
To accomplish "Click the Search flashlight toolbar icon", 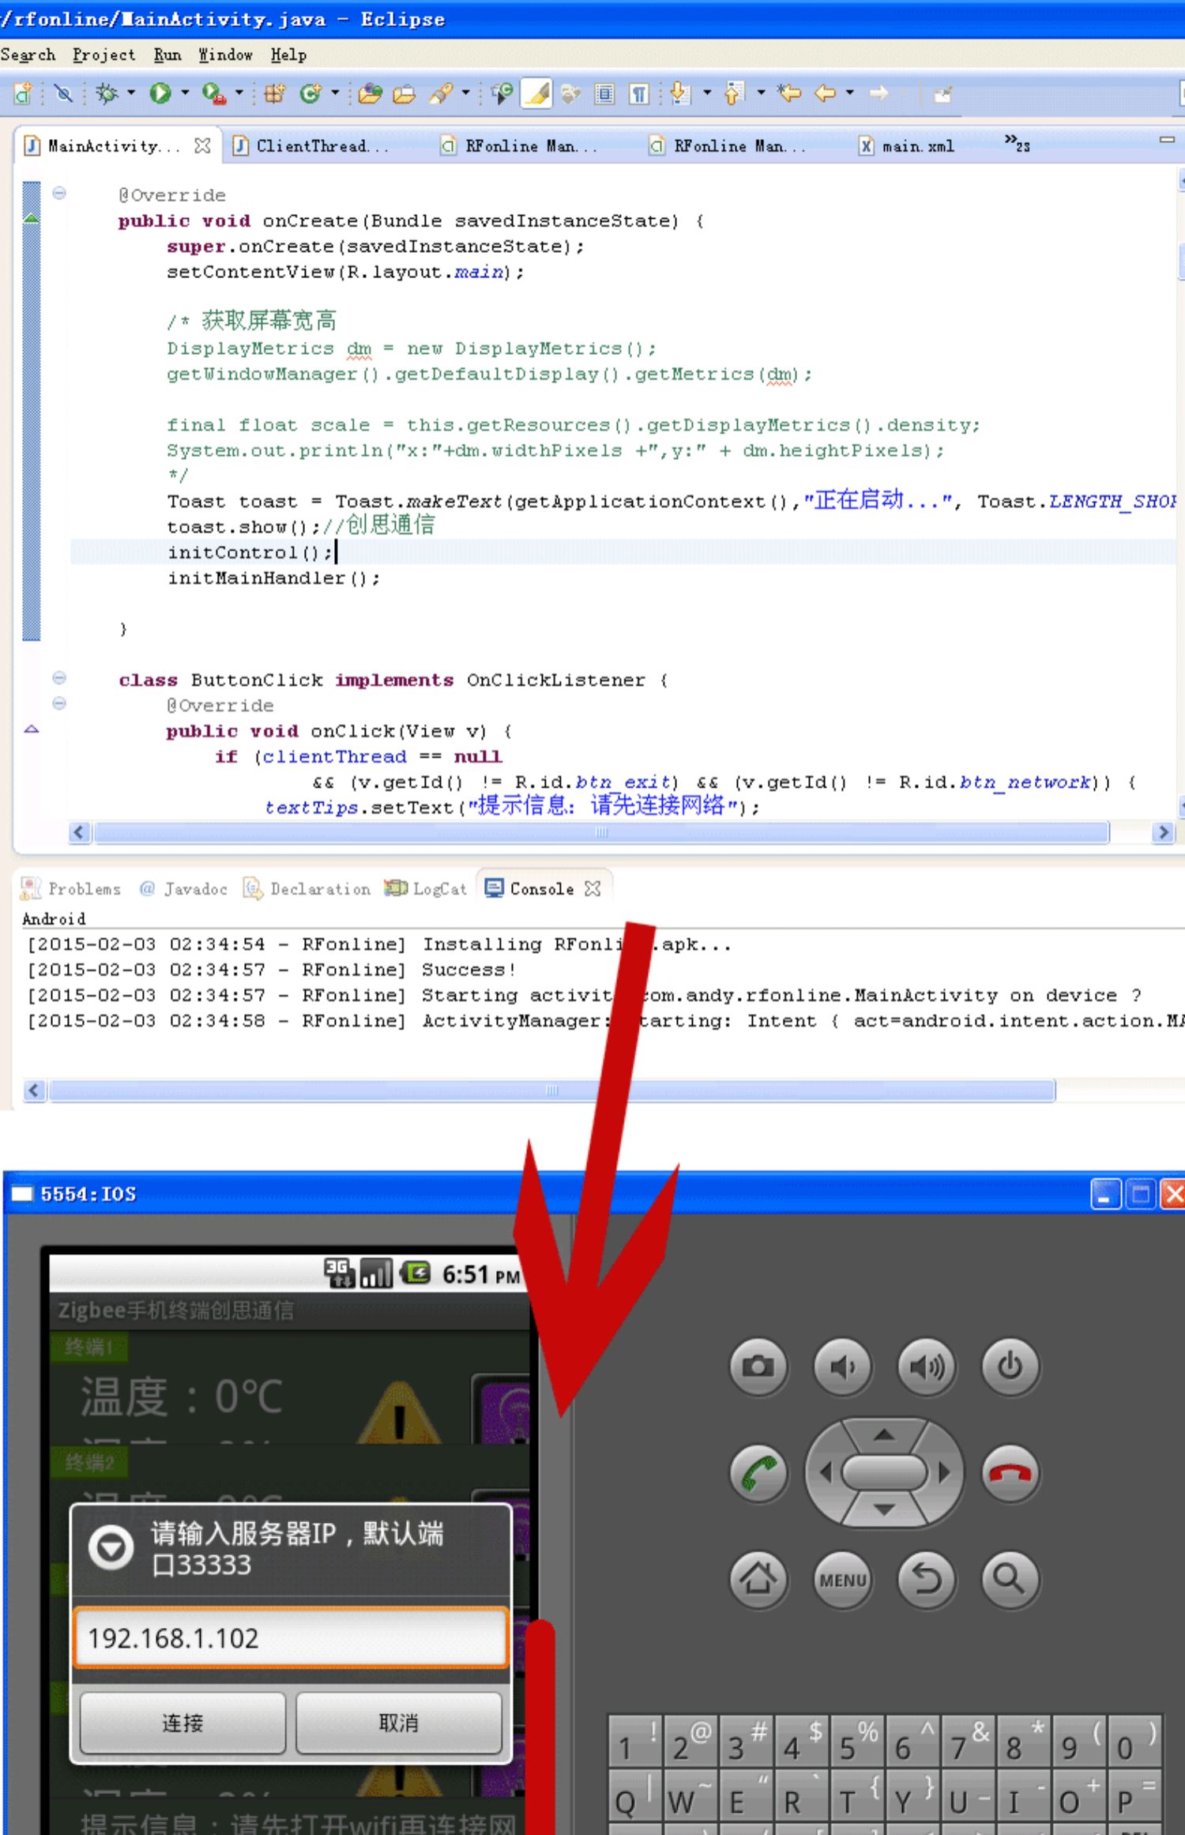I will click(x=441, y=94).
